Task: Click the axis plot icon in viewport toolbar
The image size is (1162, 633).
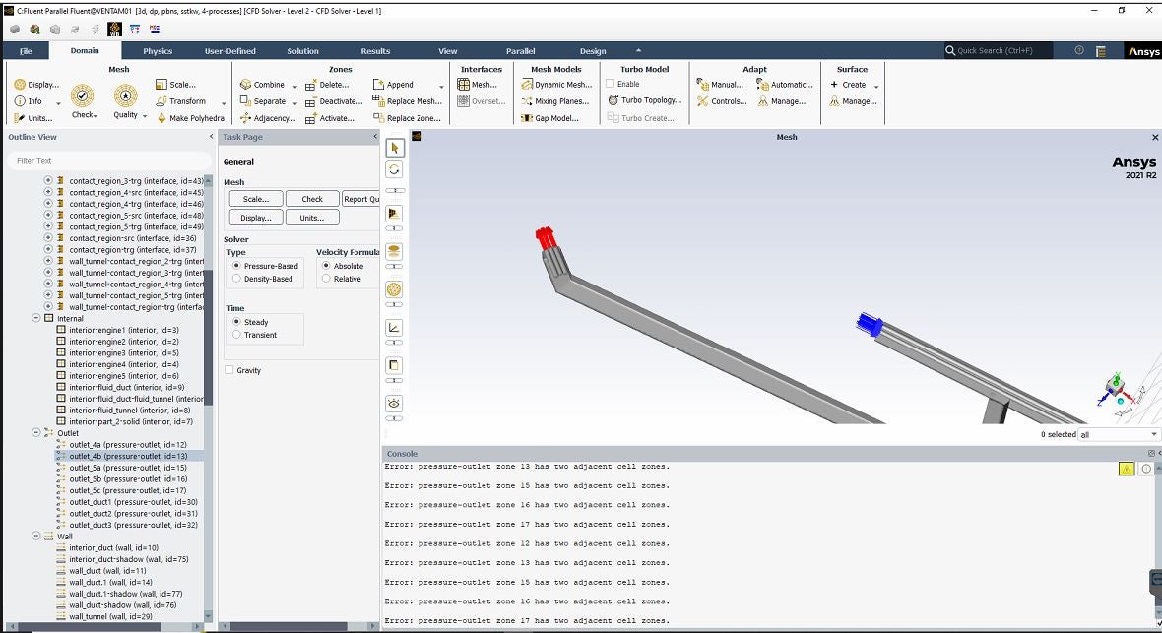Action: coord(395,328)
